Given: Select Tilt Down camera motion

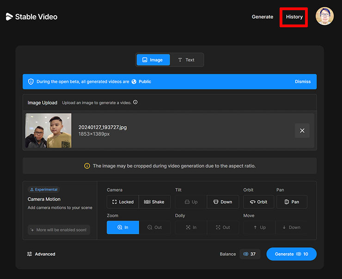Looking at the screenshot, I should click(223, 202).
